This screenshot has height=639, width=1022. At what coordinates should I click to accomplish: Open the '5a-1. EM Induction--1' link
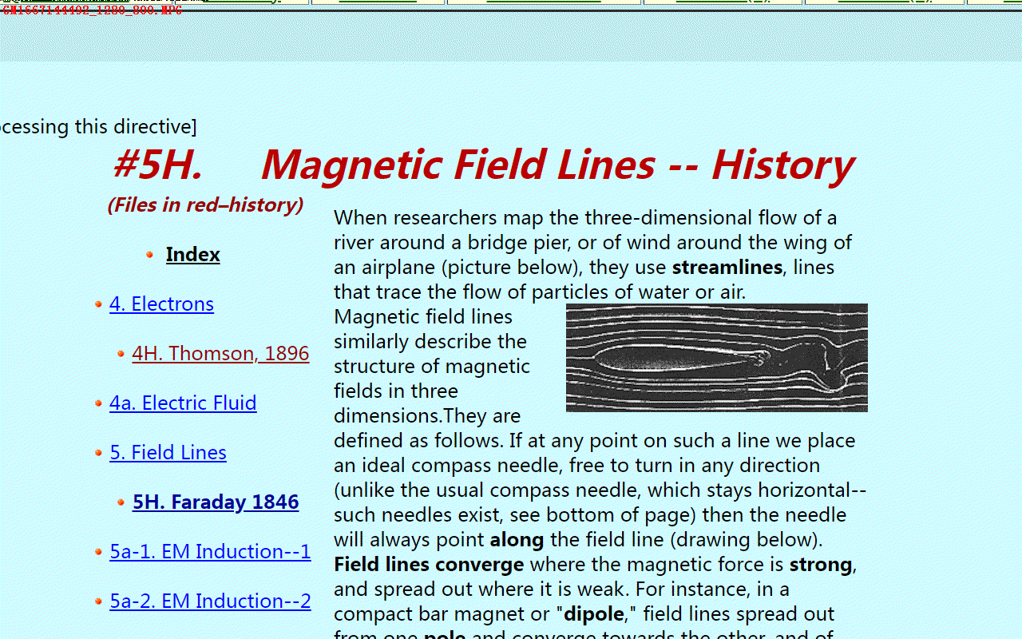(210, 552)
